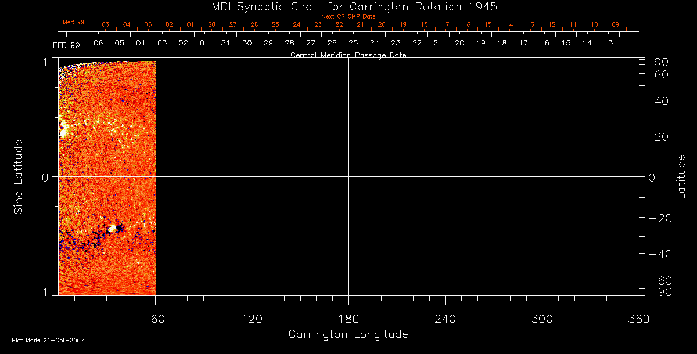Click the Central Meridian Passage Date caption
This screenshot has height=354, width=697.
click(x=348, y=55)
